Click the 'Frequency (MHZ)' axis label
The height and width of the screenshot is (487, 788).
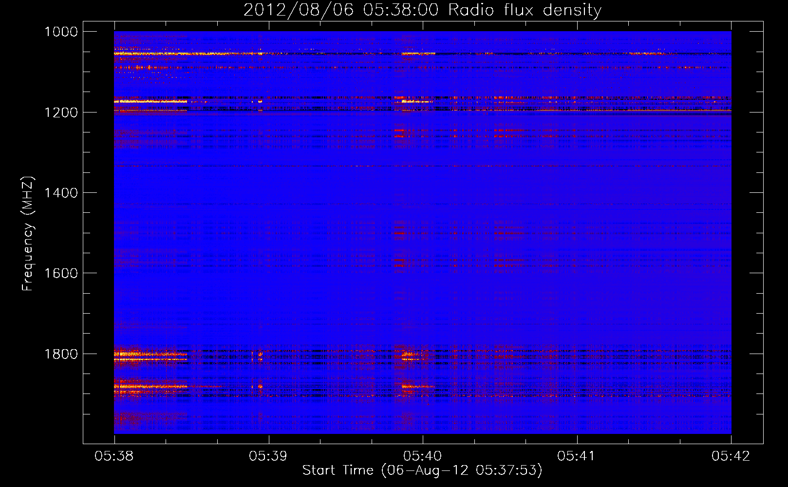(x=28, y=234)
